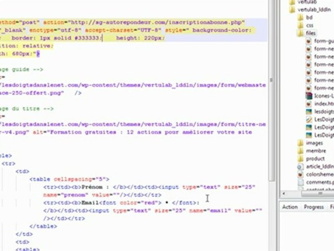Open the form-gu file entry
The image size is (334, 251).
click(324, 41)
